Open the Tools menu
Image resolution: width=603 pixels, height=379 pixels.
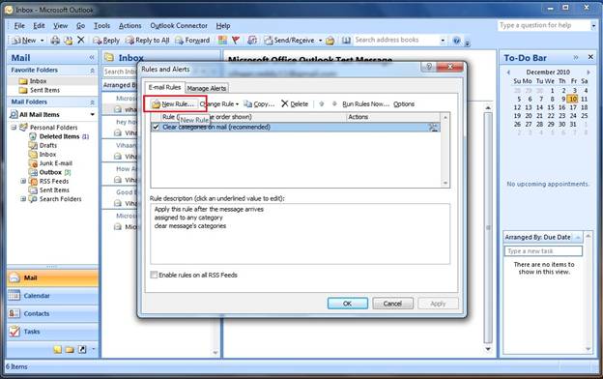click(x=101, y=26)
